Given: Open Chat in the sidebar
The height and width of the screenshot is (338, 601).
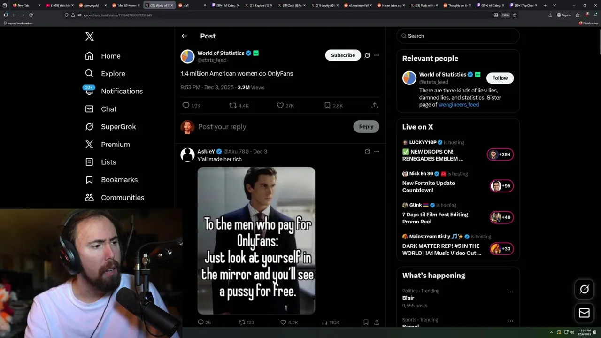Looking at the screenshot, I should (101, 109).
